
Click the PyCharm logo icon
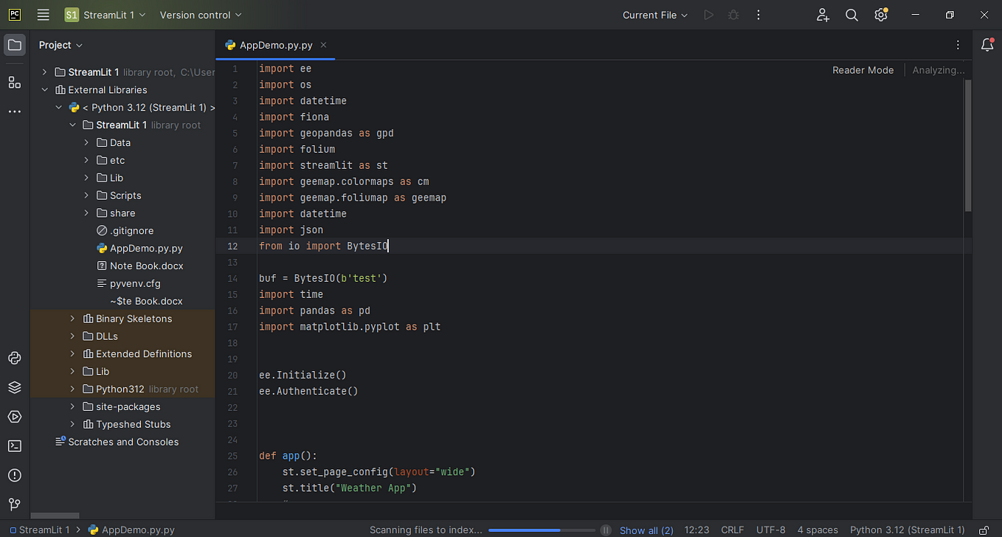15,15
